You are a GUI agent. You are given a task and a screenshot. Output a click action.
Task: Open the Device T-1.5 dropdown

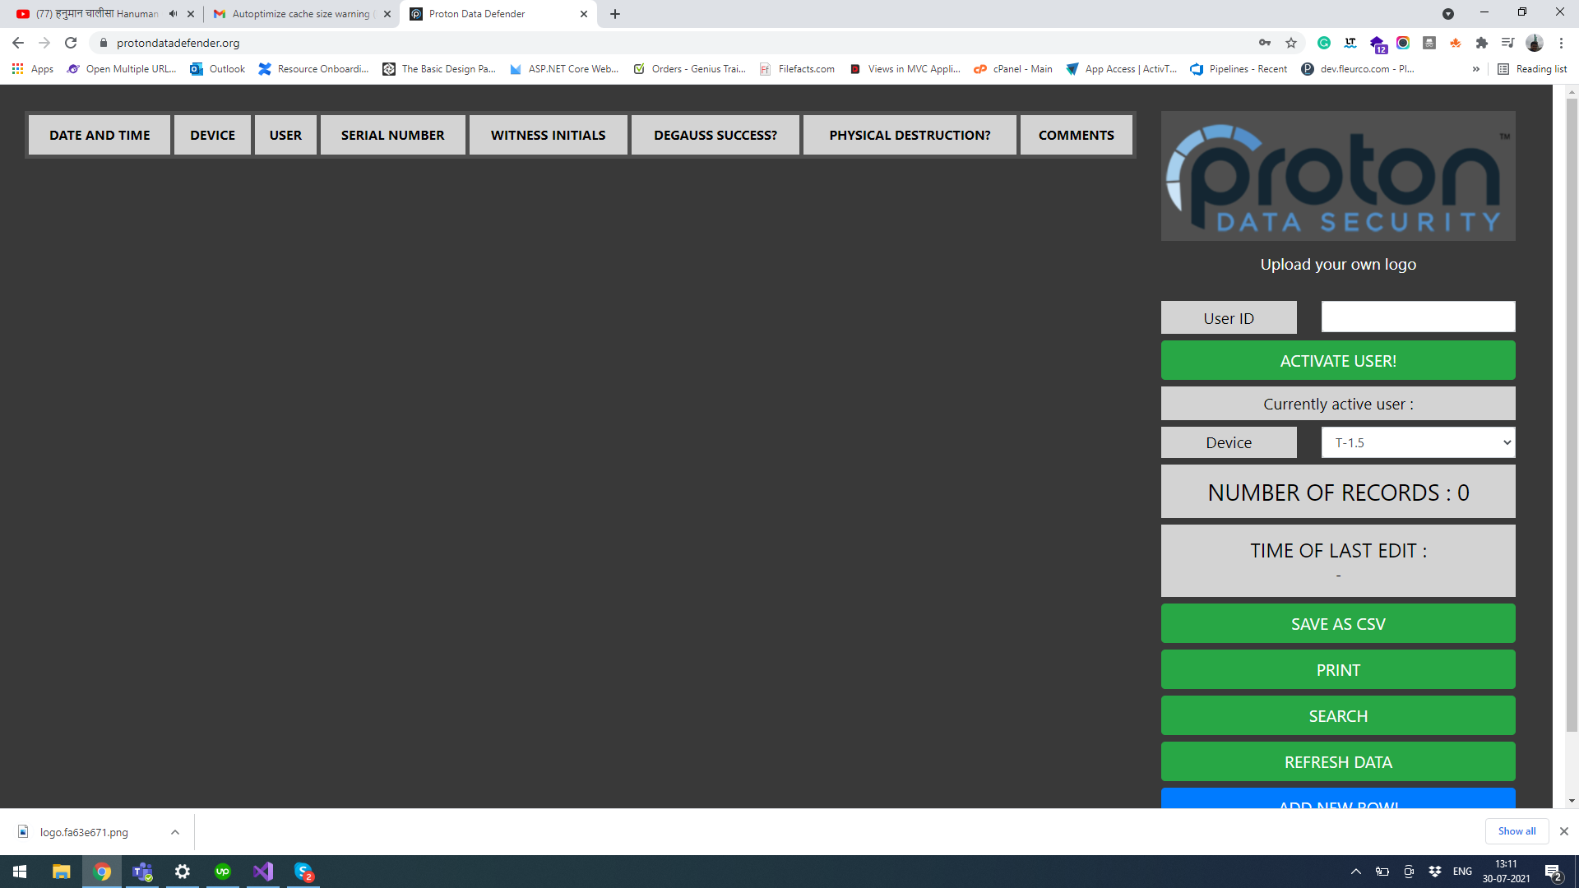pyautogui.click(x=1418, y=442)
